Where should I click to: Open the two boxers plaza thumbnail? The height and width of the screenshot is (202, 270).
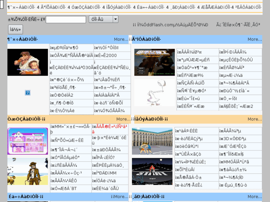152,141
